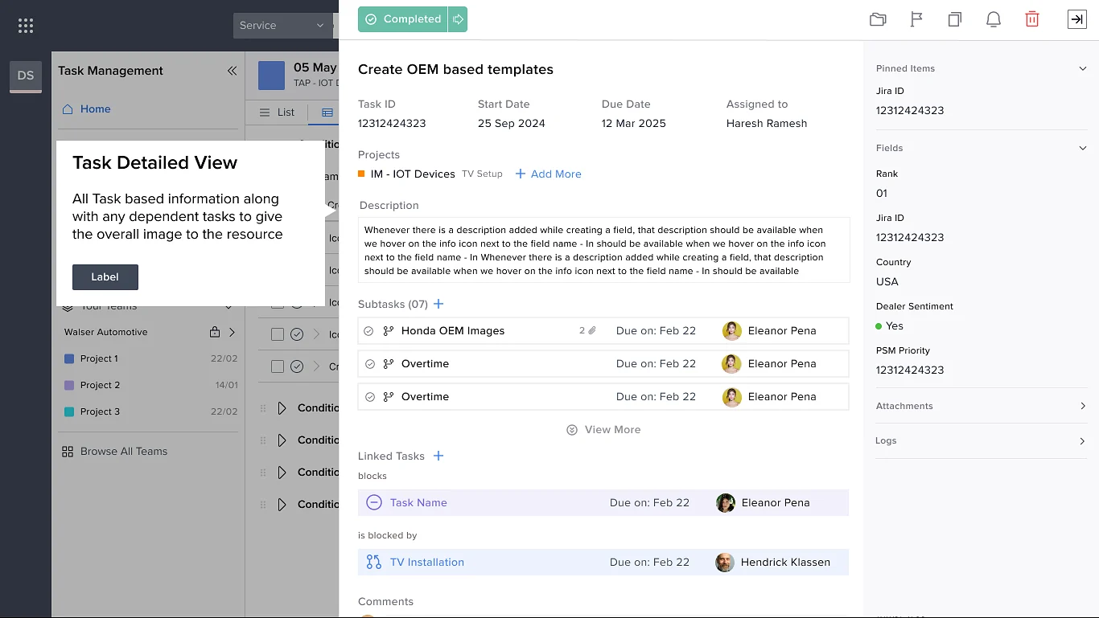The height and width of the screenshot is (618, 1099).
Task: Open the TV Installation linked task
Action: (427, 563)
